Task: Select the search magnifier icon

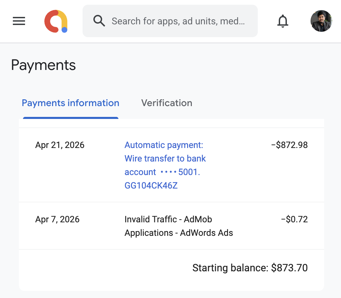Action: [x=99, y=21]
